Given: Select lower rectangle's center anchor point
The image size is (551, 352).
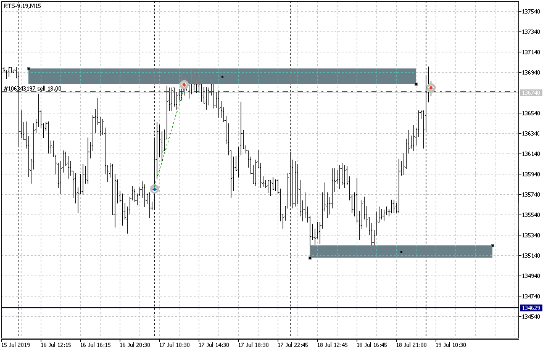Looking at the screenshot, I should (401, 252).
